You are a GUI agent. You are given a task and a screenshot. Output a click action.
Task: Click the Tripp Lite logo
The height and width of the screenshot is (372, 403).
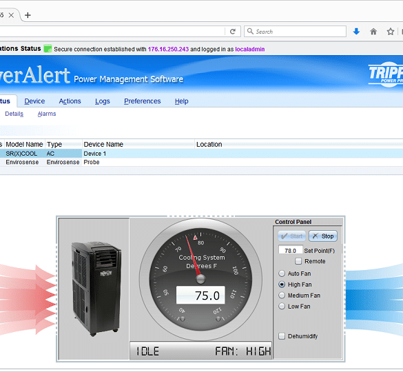(x=386, y=74)
